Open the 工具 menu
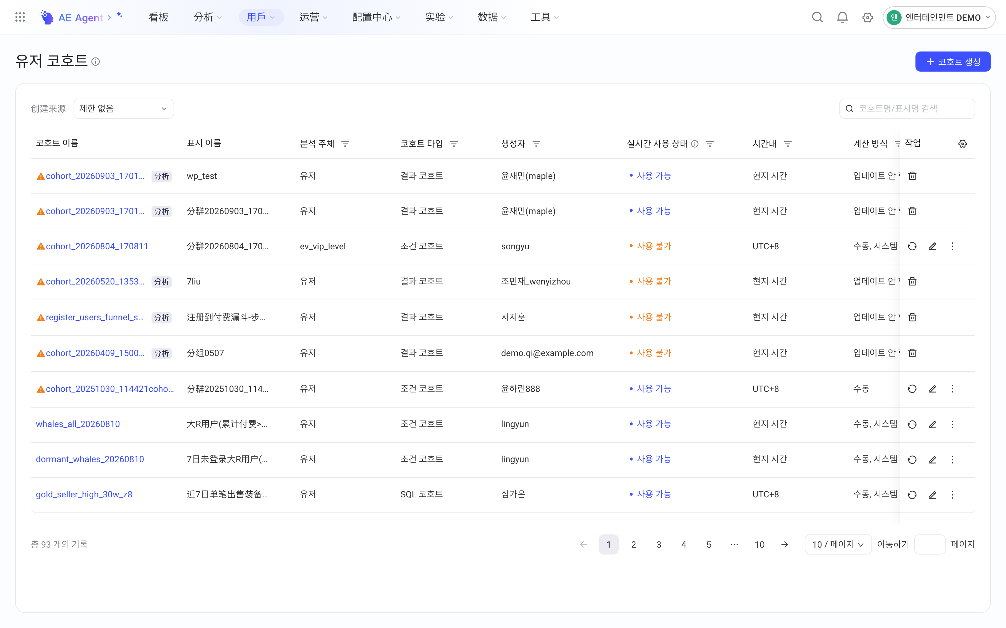 pyautogui.click(x=544, y=17)
